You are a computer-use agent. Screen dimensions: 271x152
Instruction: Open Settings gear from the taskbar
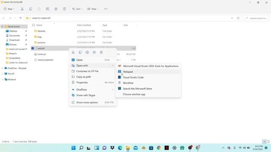174,148
